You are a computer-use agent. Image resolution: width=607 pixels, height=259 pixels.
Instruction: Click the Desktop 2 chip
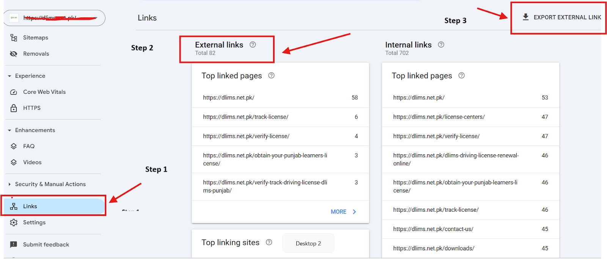click(308, 243)
